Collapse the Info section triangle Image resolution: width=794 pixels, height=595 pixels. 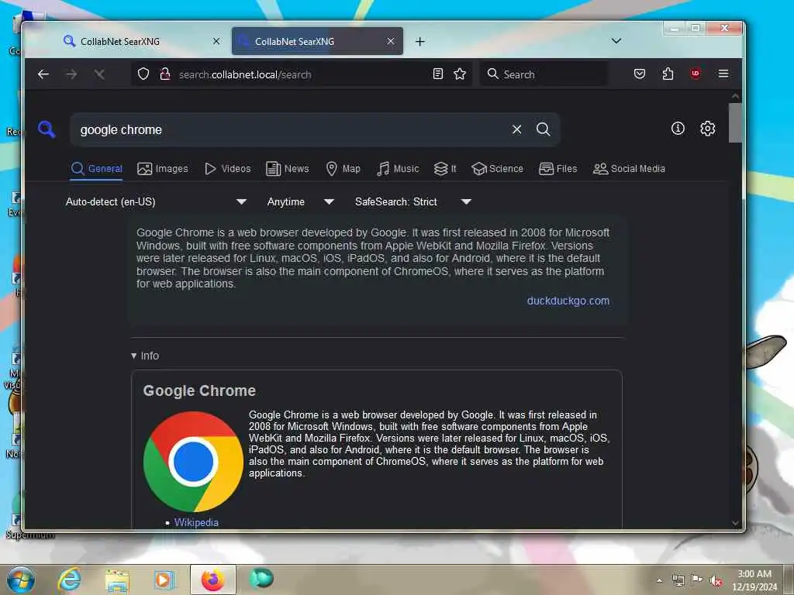(133, 356)
